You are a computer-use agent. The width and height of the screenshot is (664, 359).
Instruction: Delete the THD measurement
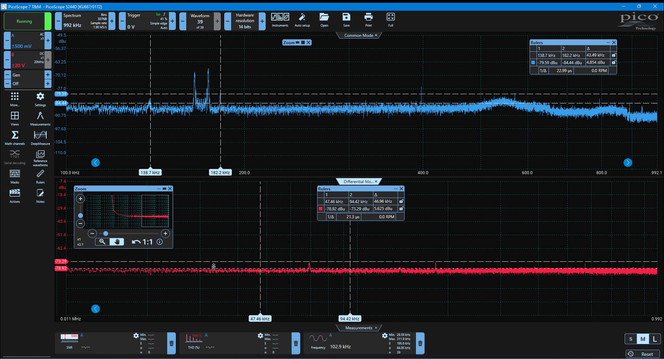296,343
